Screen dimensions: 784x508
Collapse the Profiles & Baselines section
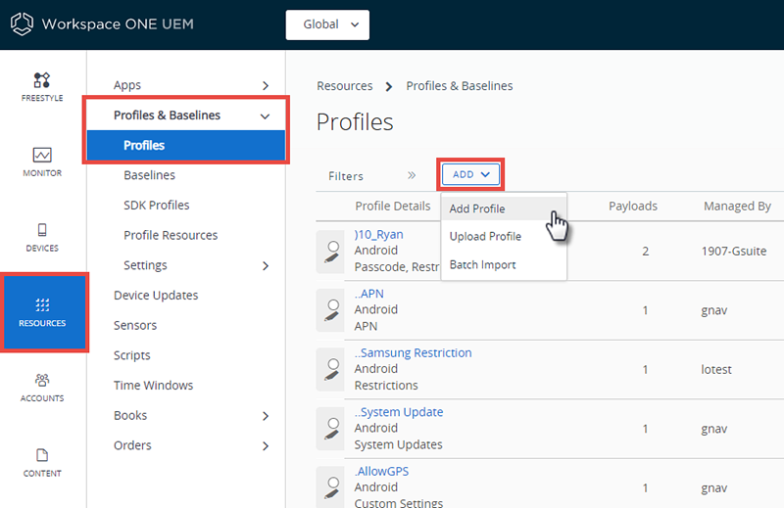click(x=265, y=115)
